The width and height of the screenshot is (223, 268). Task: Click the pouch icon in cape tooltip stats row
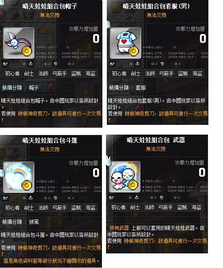[30, 198]
